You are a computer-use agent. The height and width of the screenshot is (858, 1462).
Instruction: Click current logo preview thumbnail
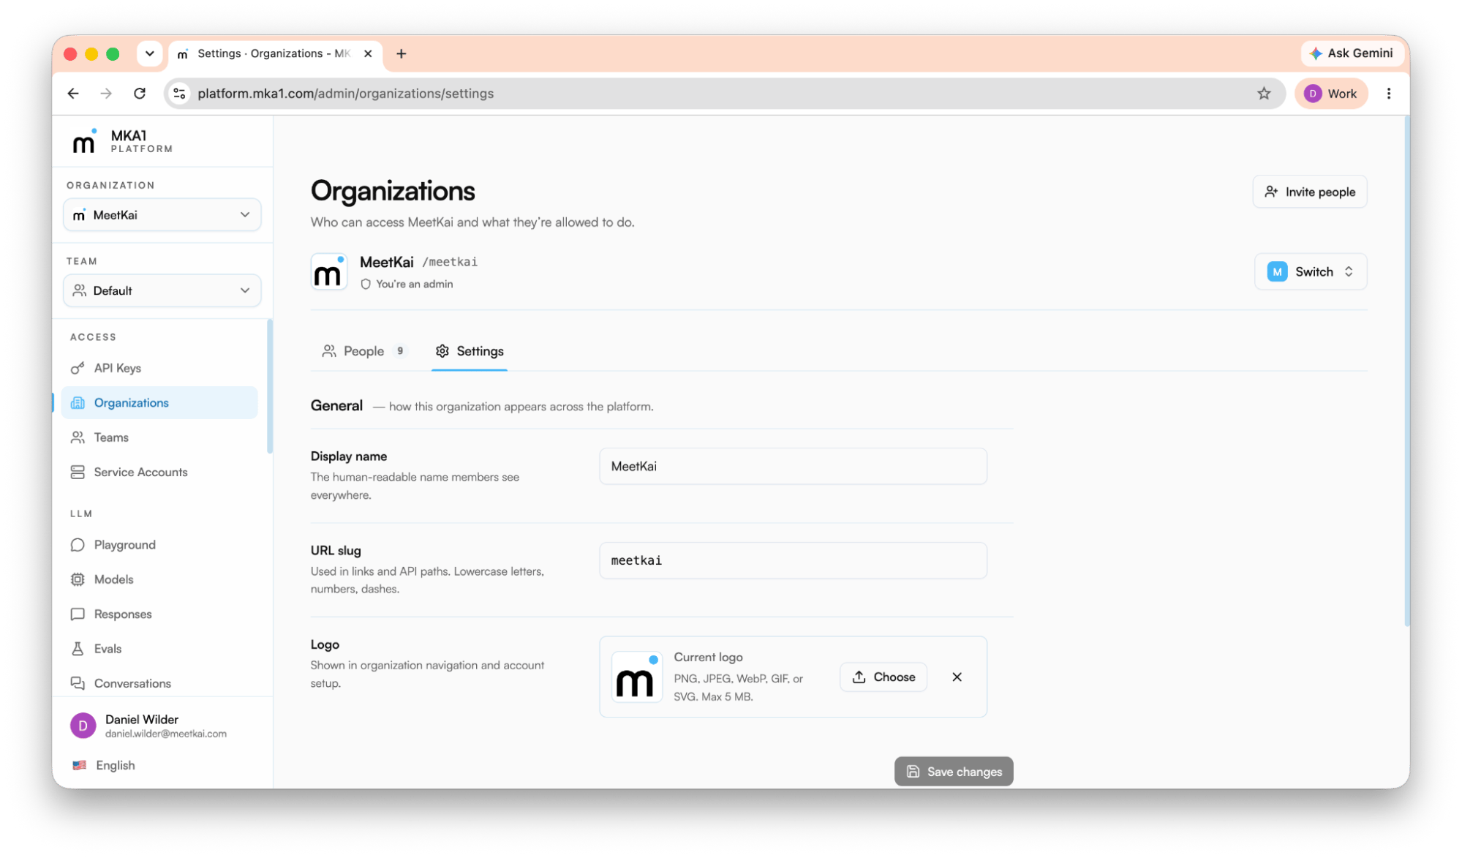pyautogui.click(x=636, y=677)
